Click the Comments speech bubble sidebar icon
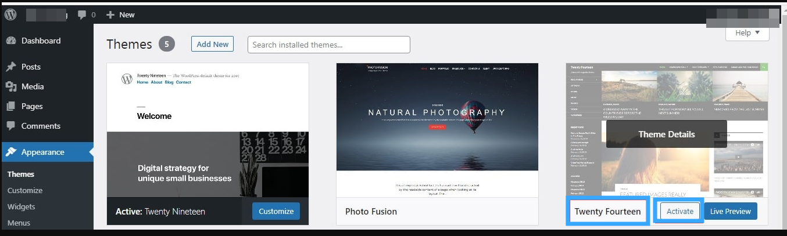Image resolution: width=787 pixels, height=236 pixels. (11, 126)
